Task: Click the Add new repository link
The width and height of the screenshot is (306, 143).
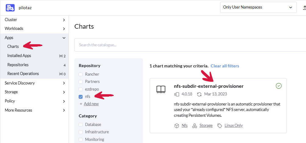Action: (x=91, y=104)
